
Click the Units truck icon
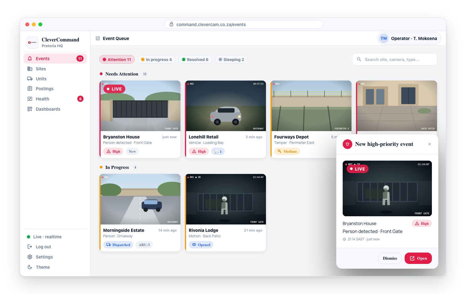[x=30, y=79]
